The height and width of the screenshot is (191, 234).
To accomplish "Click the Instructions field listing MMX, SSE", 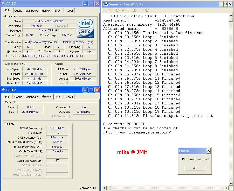I will click(59, 56).
